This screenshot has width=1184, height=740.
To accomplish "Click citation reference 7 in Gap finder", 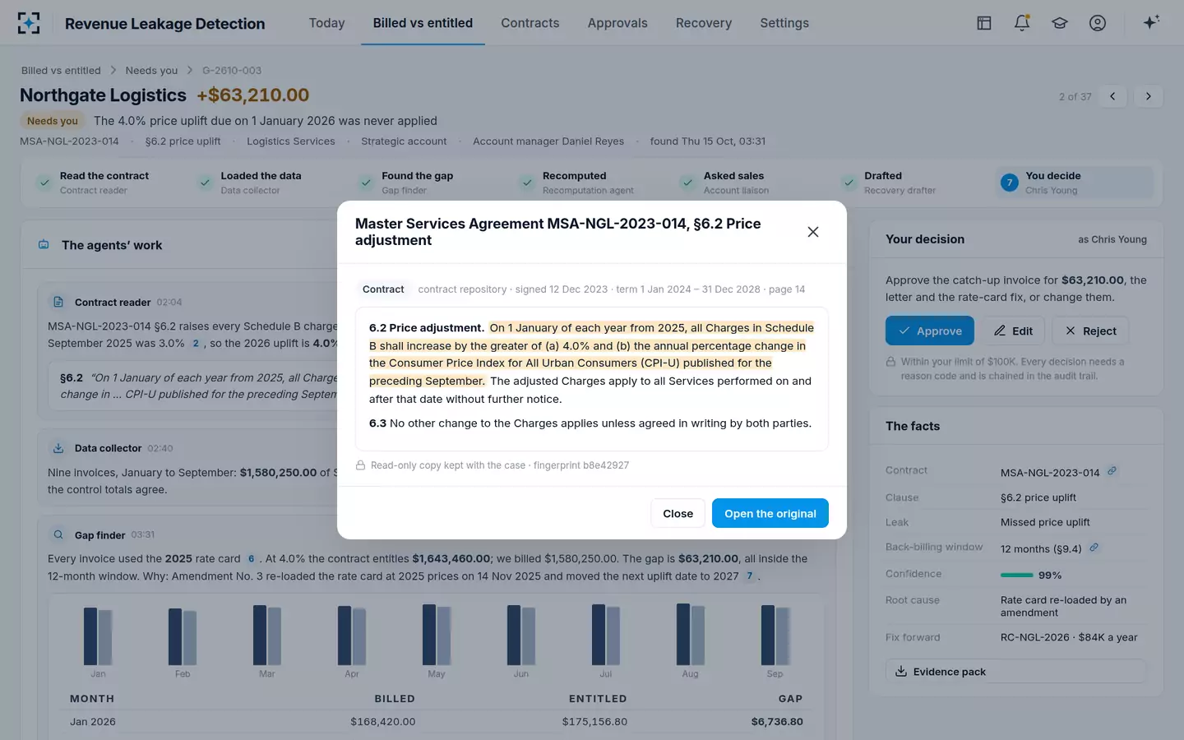I will pos(749,576).
